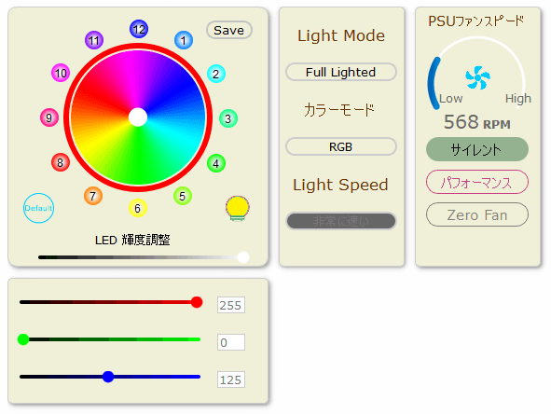Select color preset 4
The image size is (551, 414).
pos(216,163)
